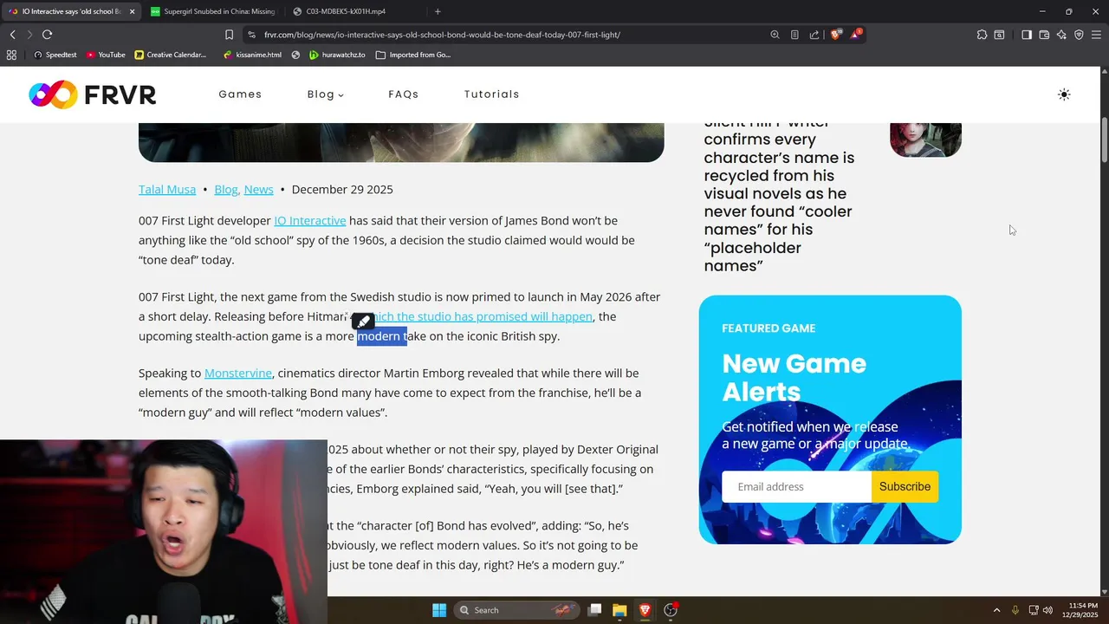Screen dimensions: 1109x624
Task: Open Brave Rewards triangle icon
Action: click(856, 34)
